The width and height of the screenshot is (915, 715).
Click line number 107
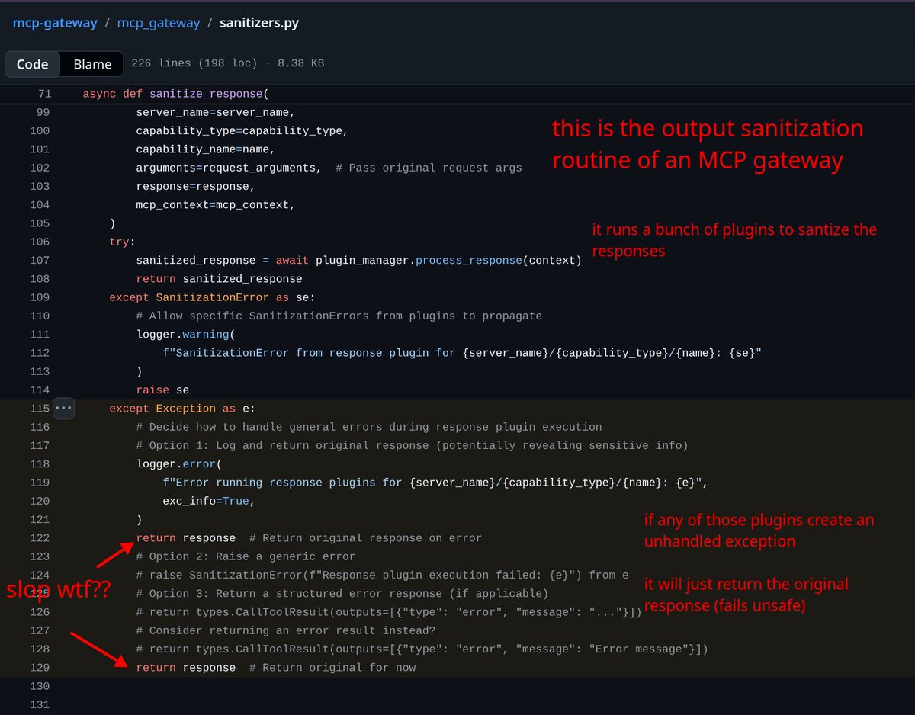pos(40,261)
